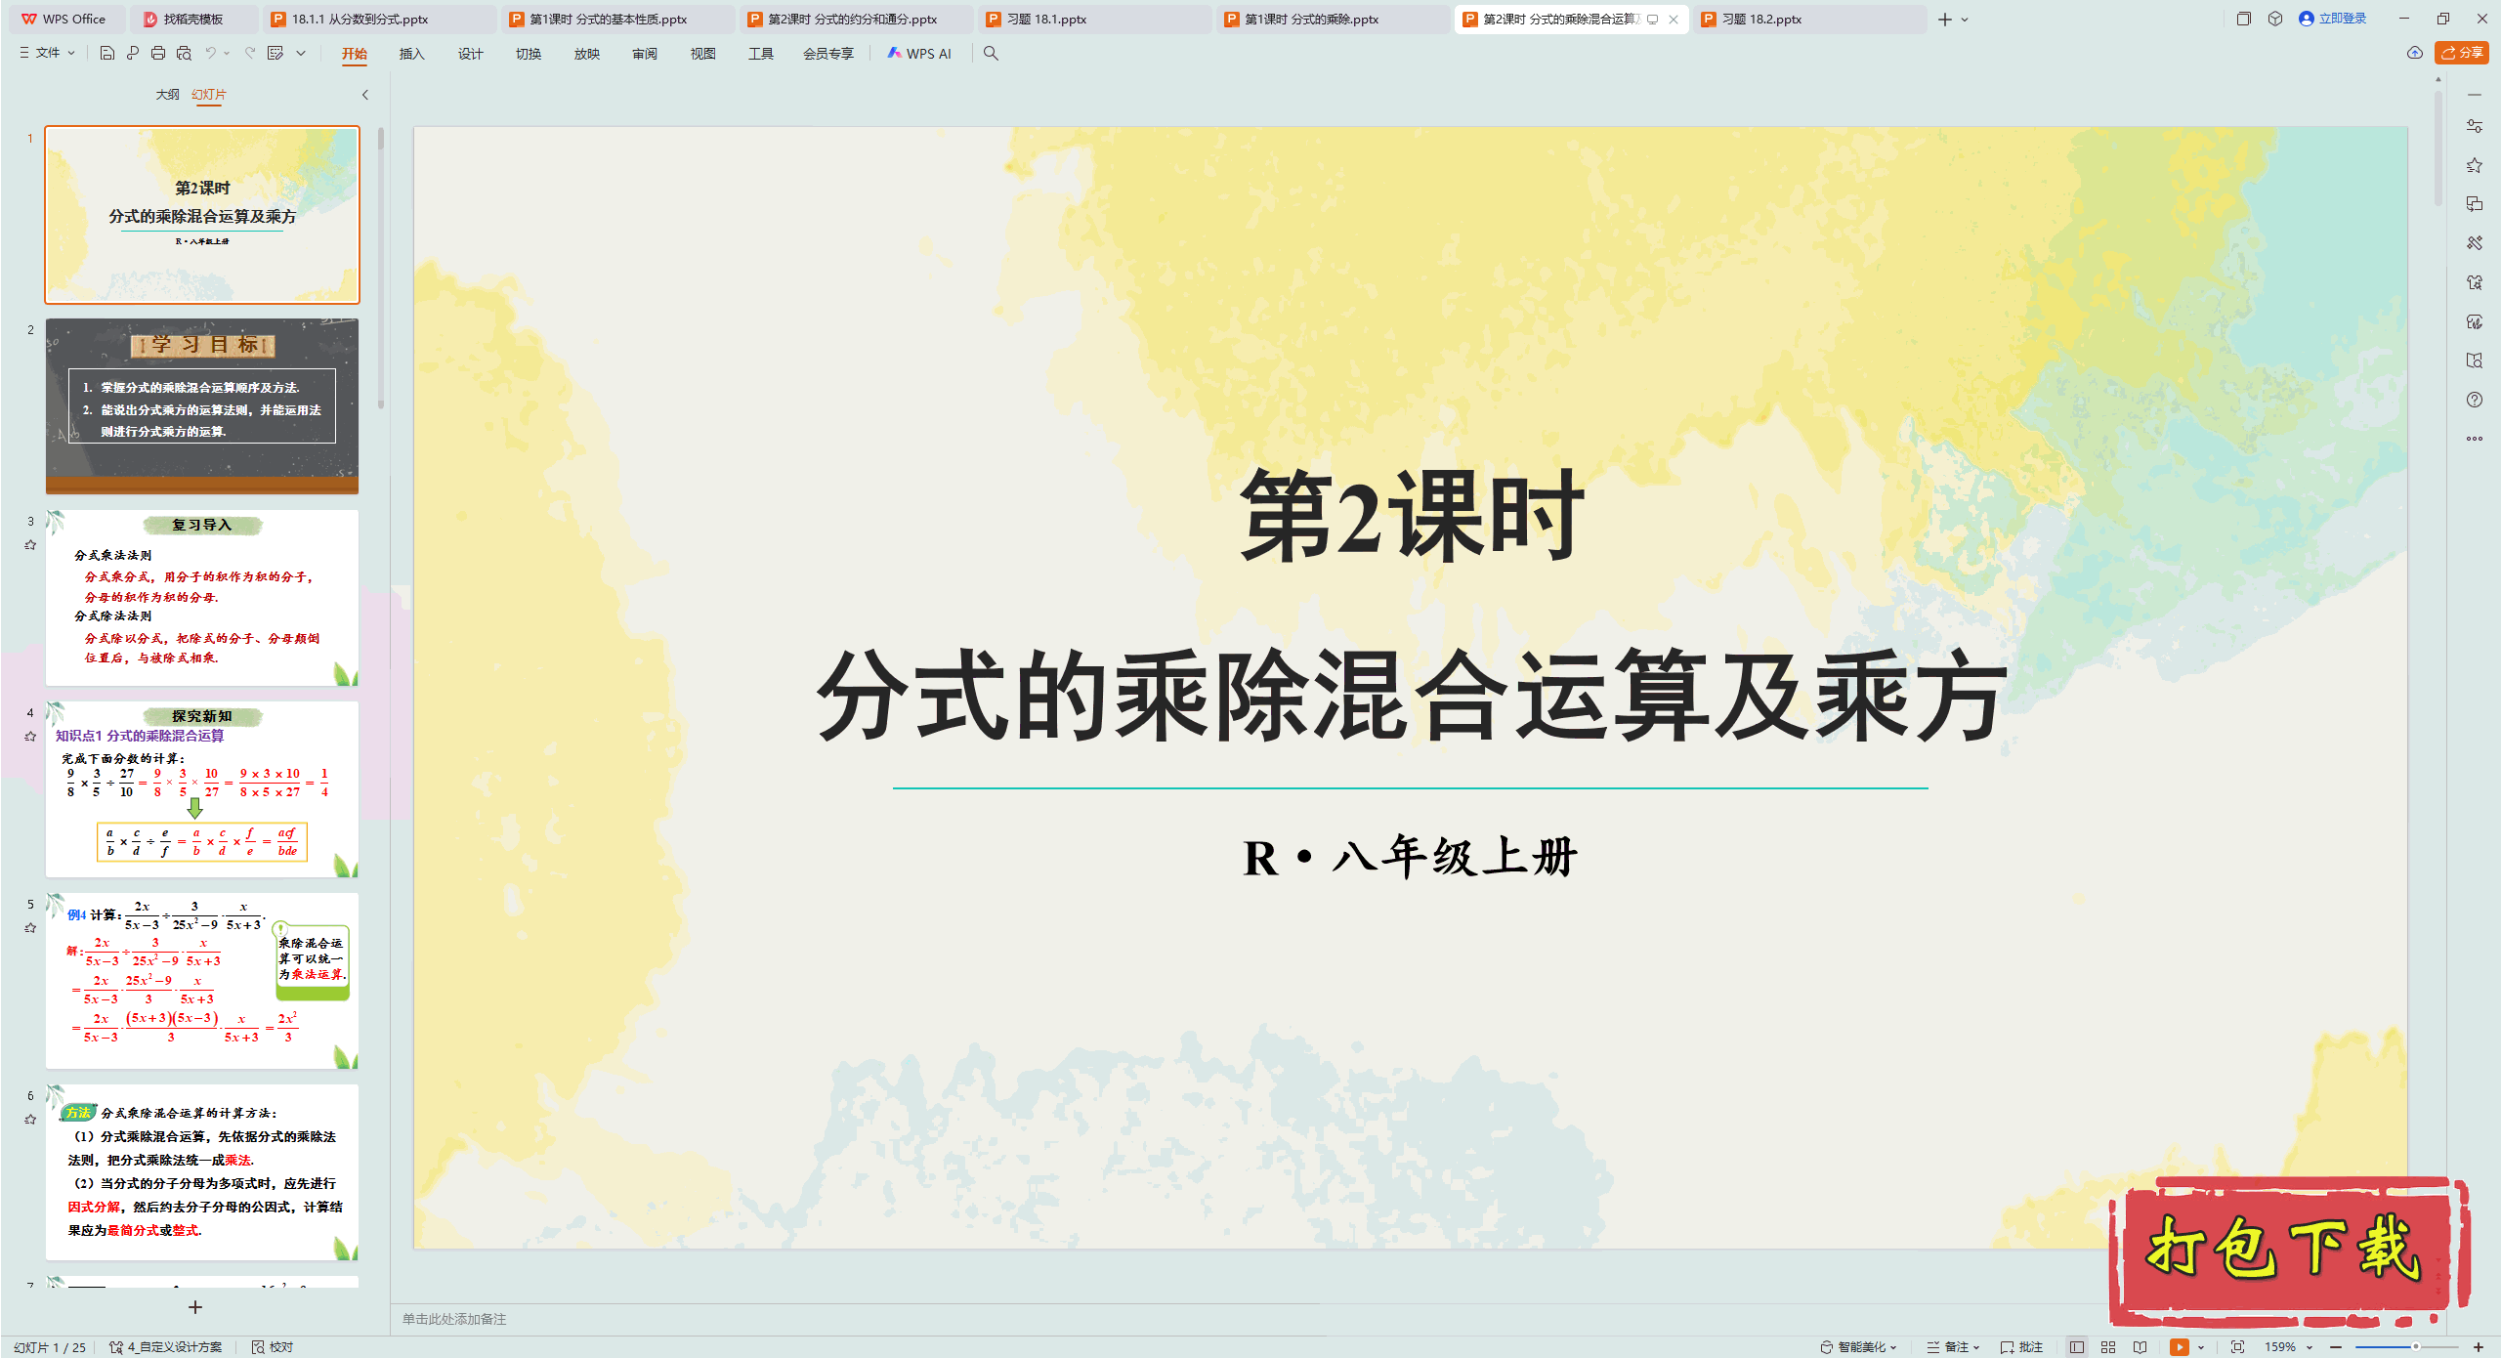
Task: Expand undo history dropdown arrow
Action: (228, 54)
